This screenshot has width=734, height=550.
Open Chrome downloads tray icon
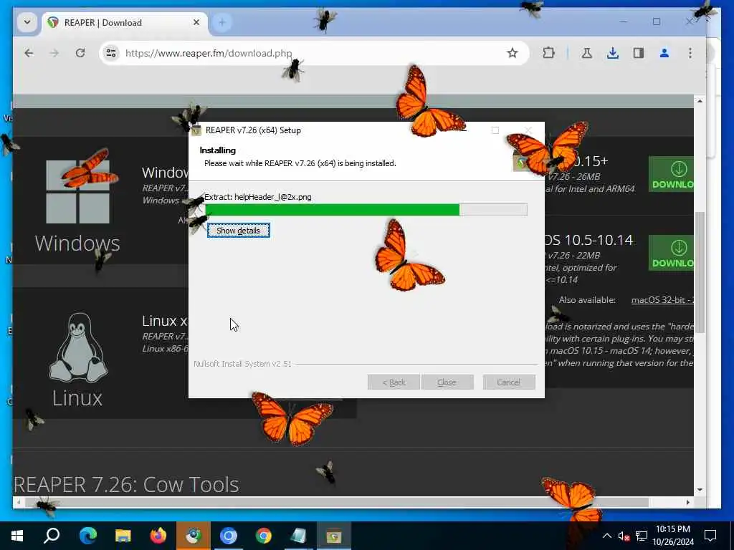pos(612,53)
